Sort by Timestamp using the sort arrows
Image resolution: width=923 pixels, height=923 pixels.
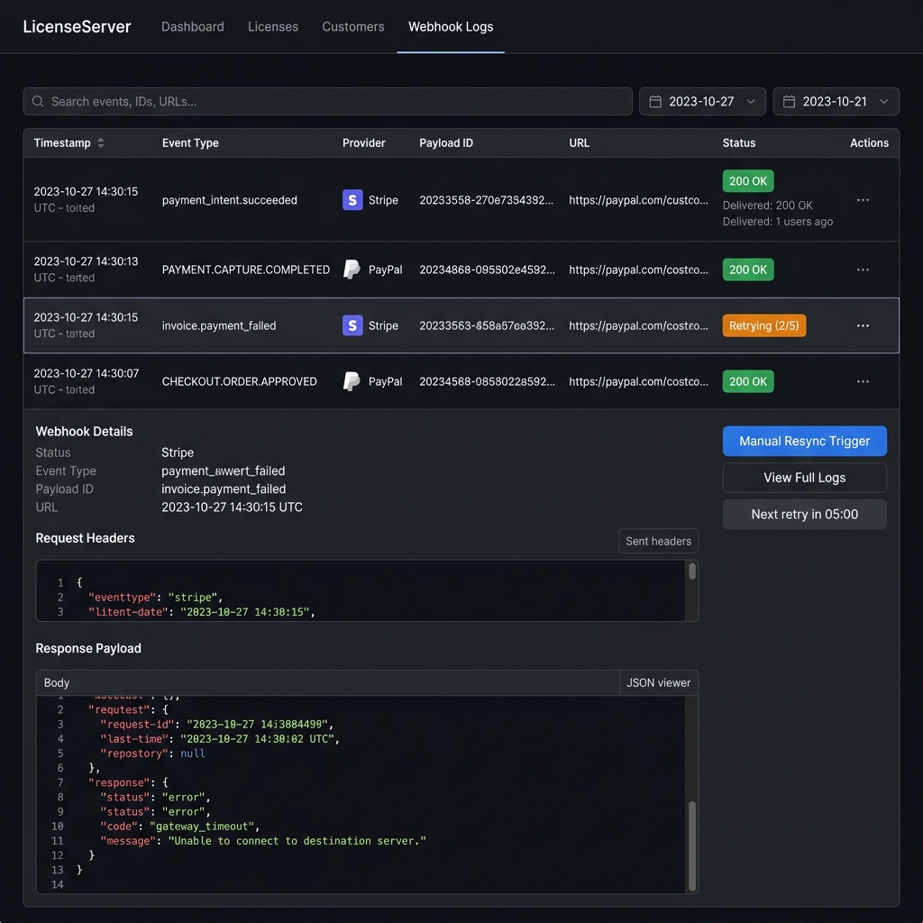tap(101, 143)
